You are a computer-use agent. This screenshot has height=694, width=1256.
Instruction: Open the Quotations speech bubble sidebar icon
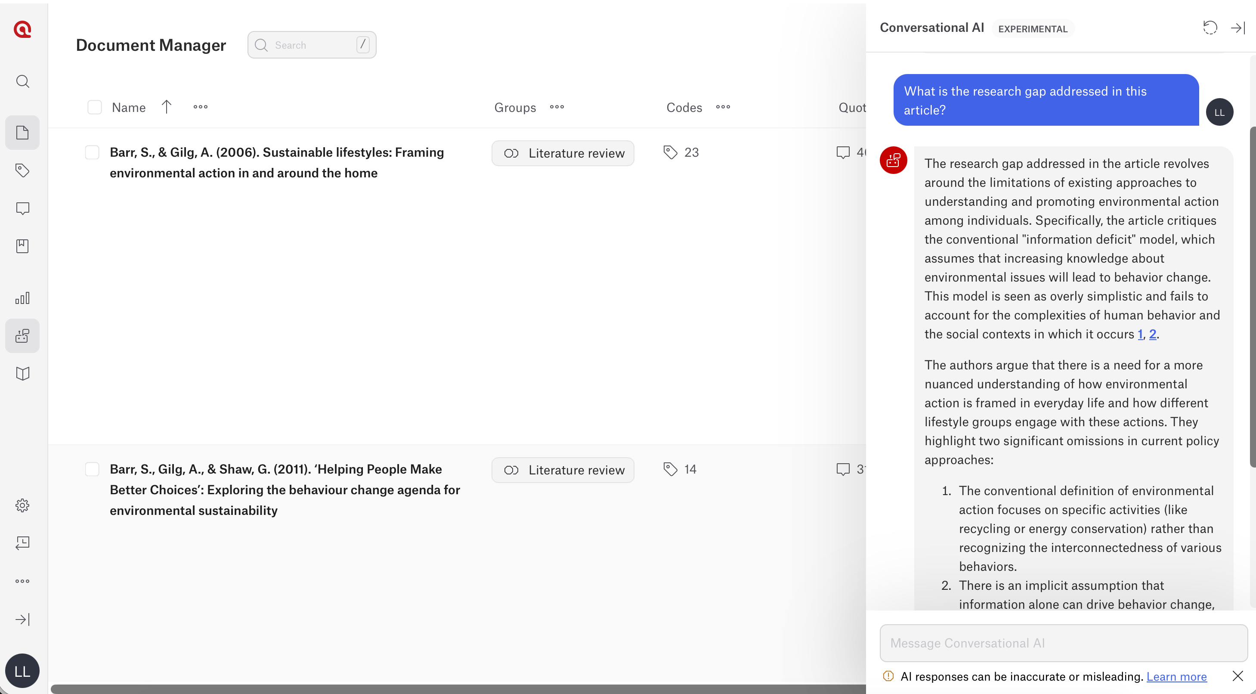[x=22, y=208]
